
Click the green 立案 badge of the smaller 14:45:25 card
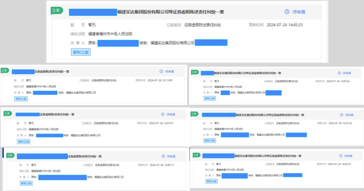click(196, 155)
